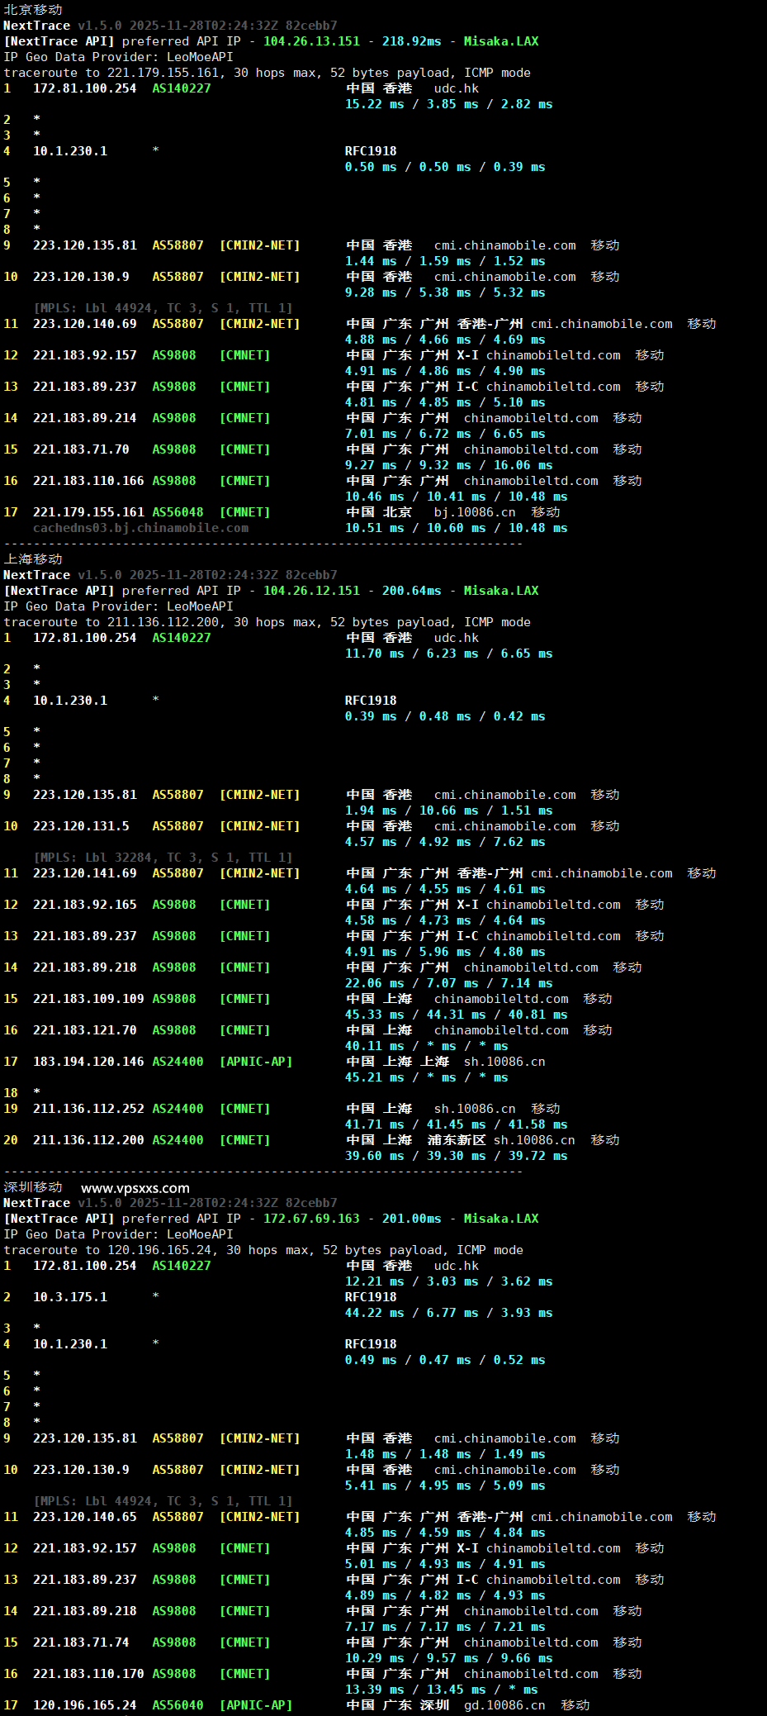Click the cachedns03.bj.chinamobile.com hostname
767x1716 pixels.
(140, 528)
